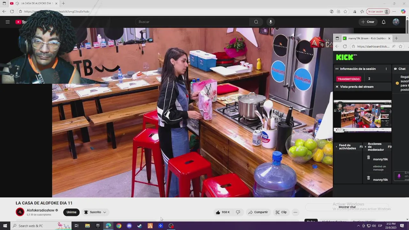Image resolution: width=409 pixels, height=230 pixels.
Task: Click Iniciar sesión in the browser toolbar
Action: coord(378,11)
